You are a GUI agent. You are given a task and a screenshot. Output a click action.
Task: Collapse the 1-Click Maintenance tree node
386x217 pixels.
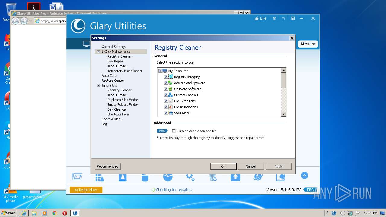[x=98, y=52]
